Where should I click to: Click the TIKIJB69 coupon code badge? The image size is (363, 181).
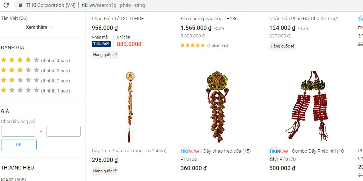(101, 44)
